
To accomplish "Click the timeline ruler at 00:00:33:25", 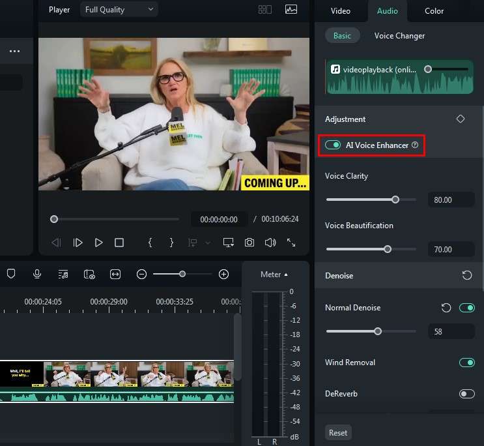I will point(175,302).
